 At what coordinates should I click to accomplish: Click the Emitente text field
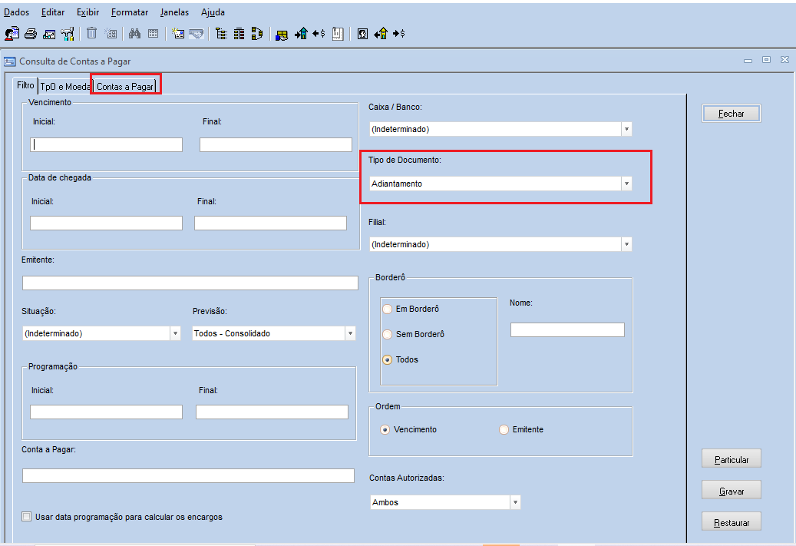point(190,283)
